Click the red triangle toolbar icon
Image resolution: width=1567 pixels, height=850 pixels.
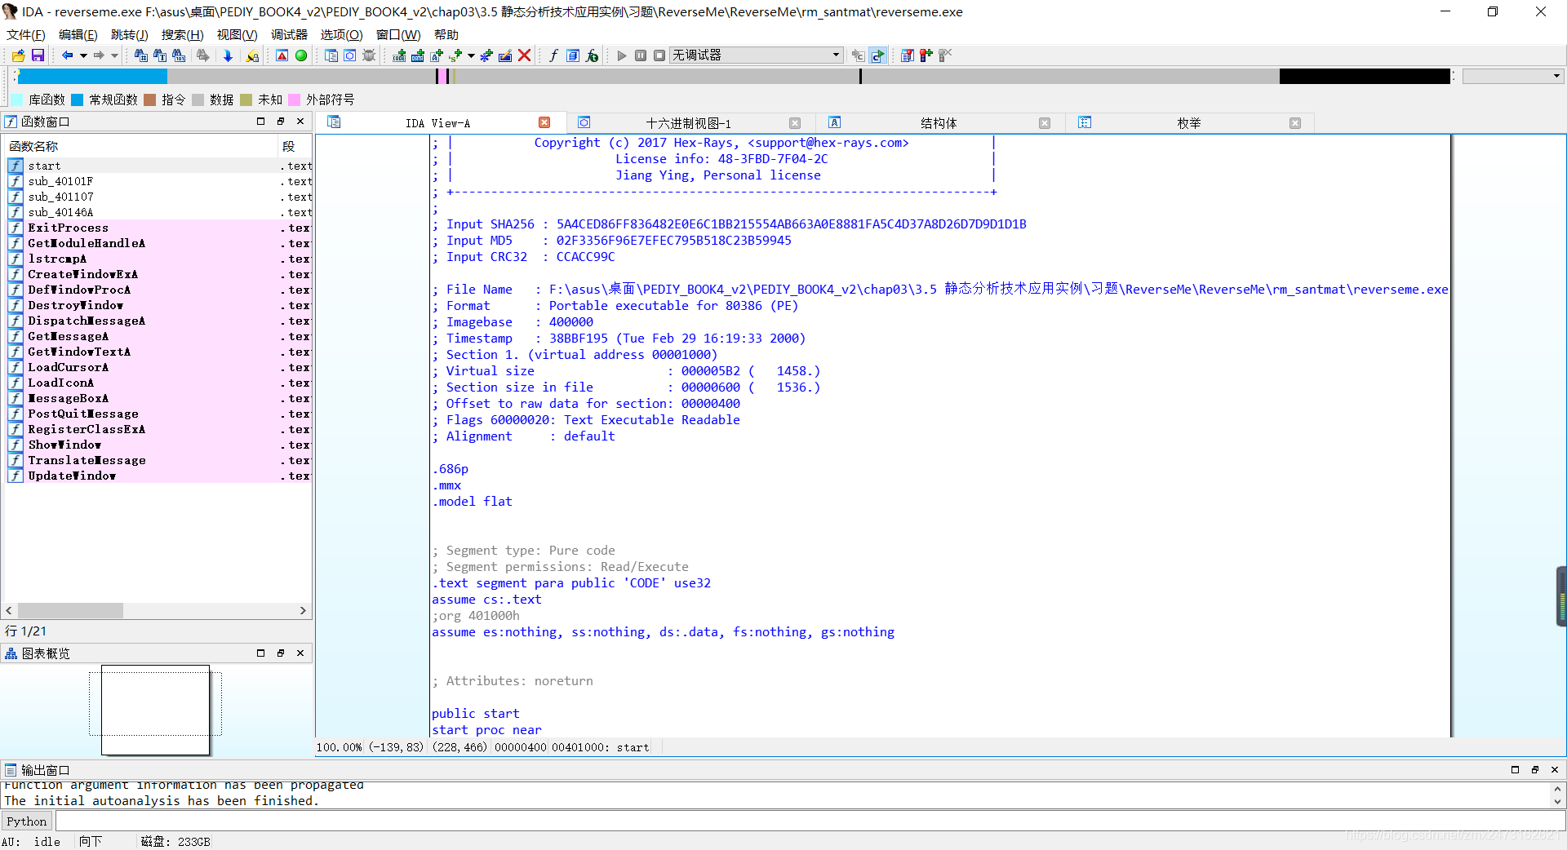click(x=282, y=55)
